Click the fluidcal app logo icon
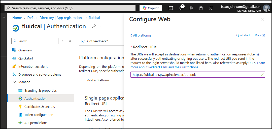272x129 pixels. tap(16, 28)
